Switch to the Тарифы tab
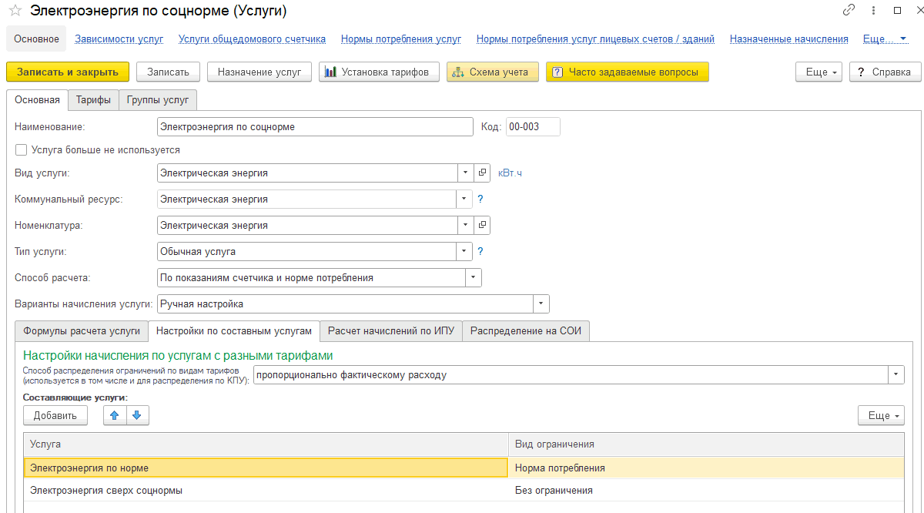 [93, 100]
